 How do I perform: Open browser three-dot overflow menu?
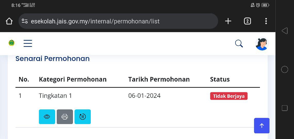click(x=266, y=21)
